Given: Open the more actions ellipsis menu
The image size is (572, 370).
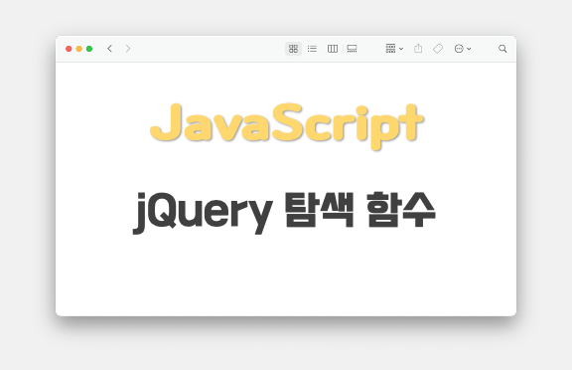Looking at the screenshot, I should click(463, 49).
